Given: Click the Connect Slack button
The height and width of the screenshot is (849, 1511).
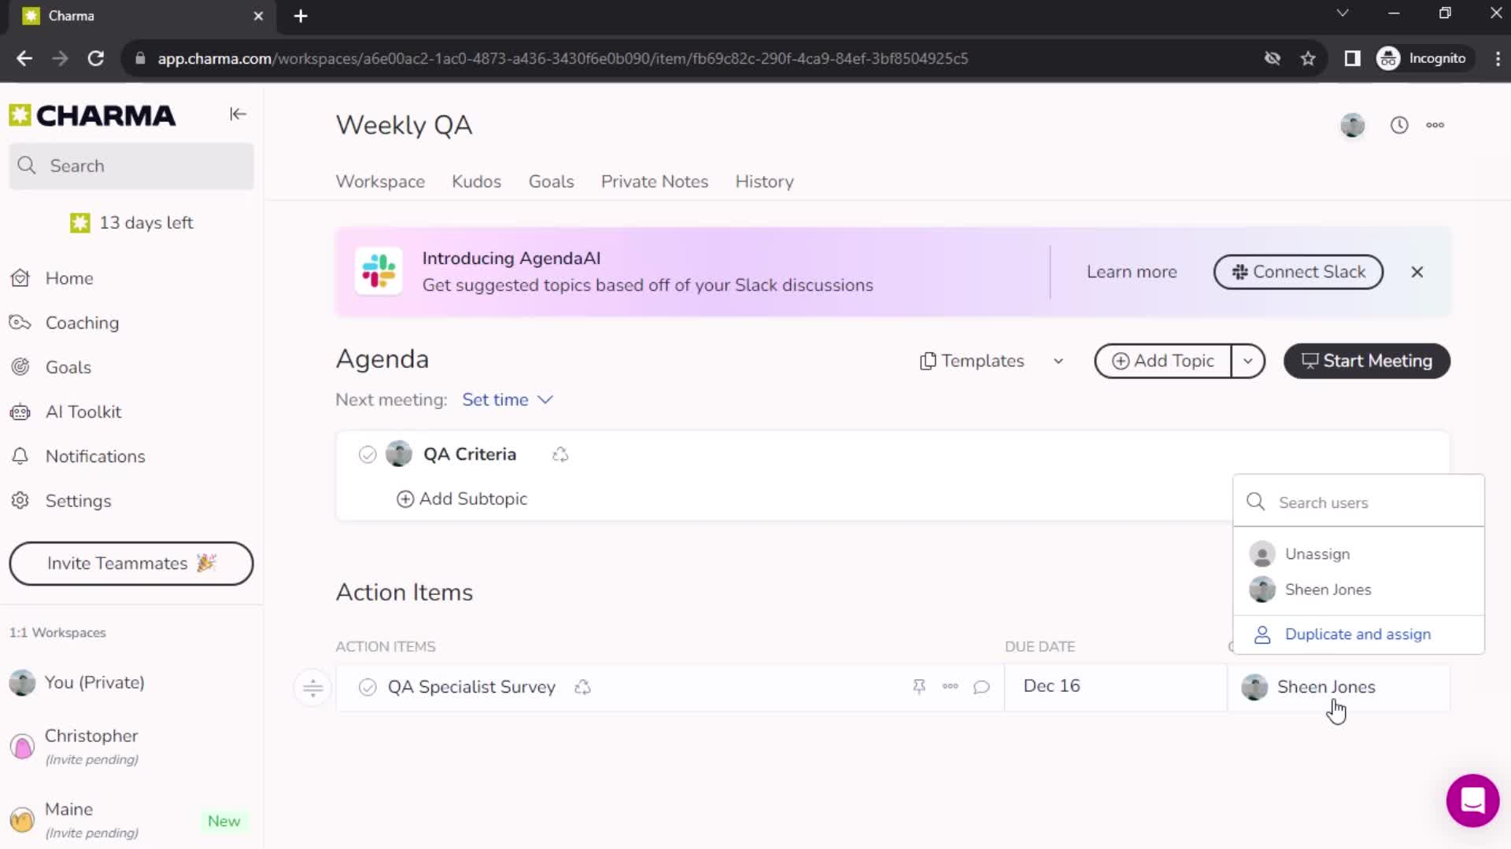Looking at the screenshot, I should [x=1299, y=271].
